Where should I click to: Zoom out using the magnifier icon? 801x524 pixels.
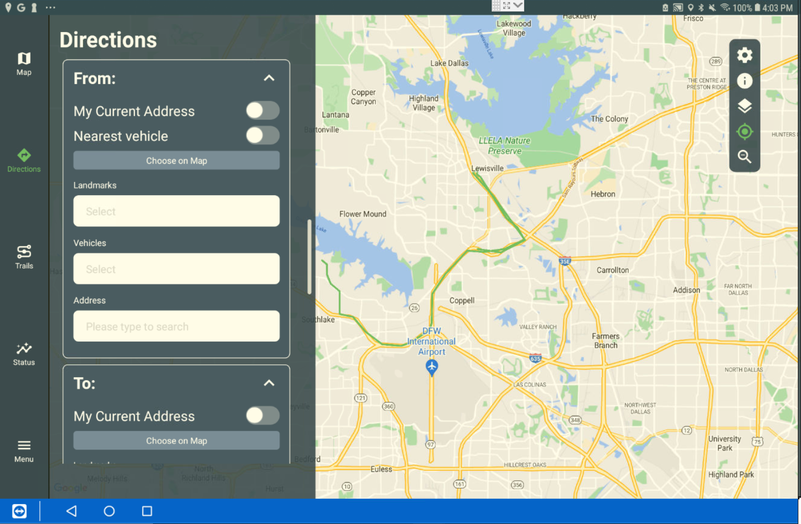point(745,157)
